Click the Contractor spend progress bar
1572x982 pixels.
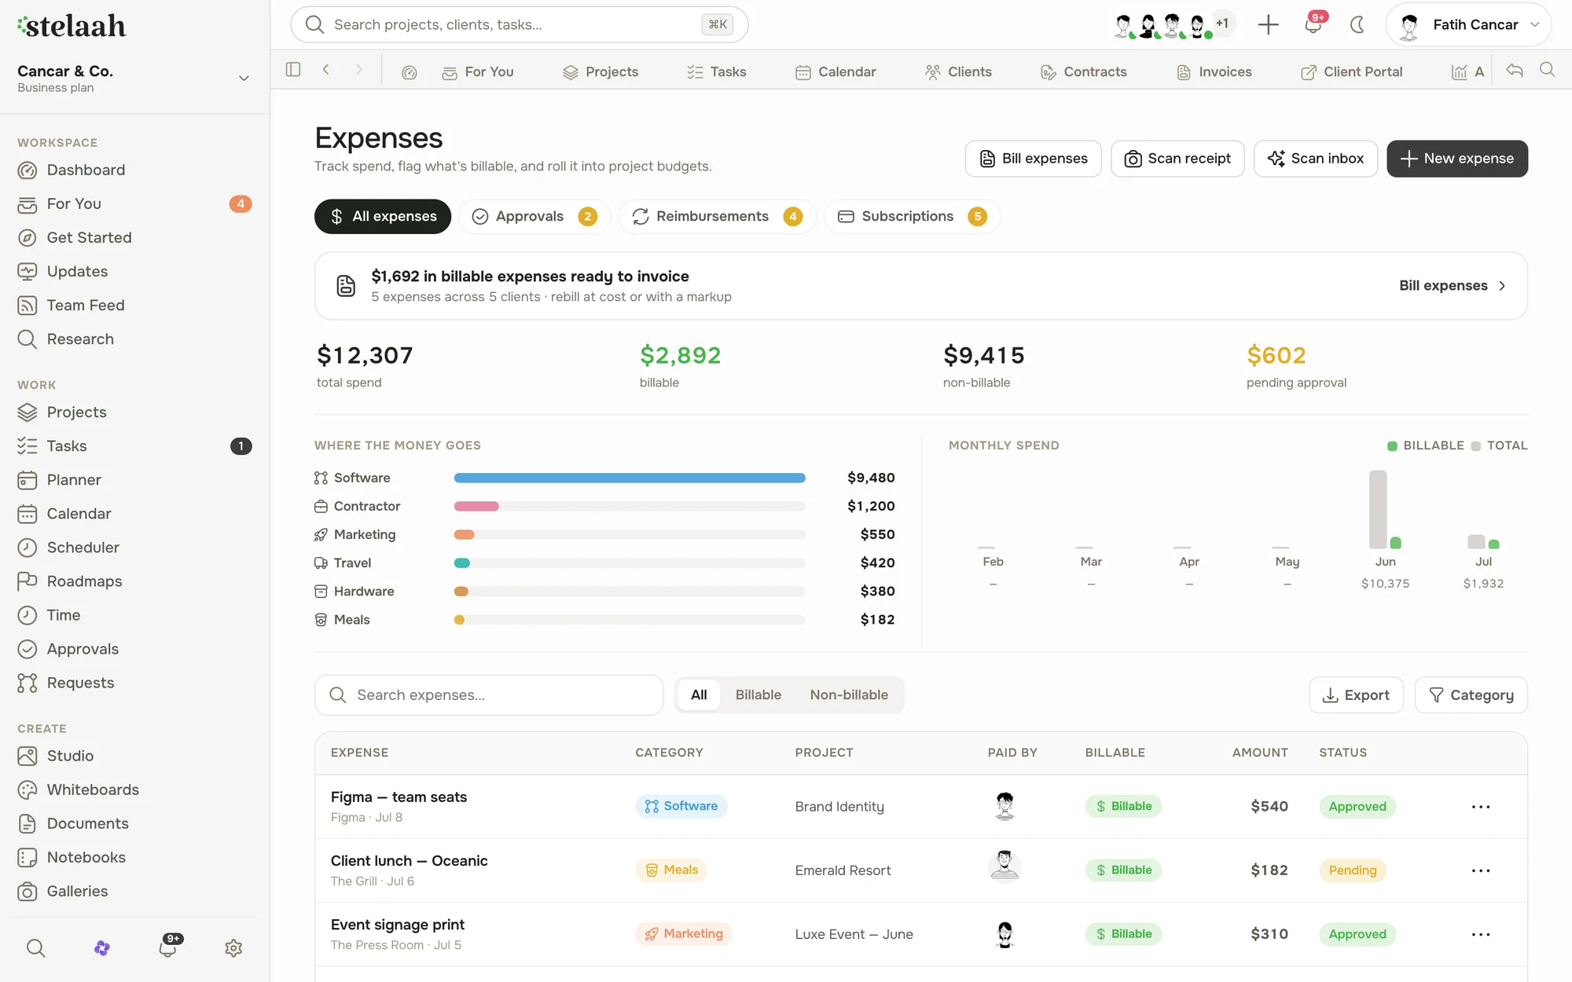(630, 507)
